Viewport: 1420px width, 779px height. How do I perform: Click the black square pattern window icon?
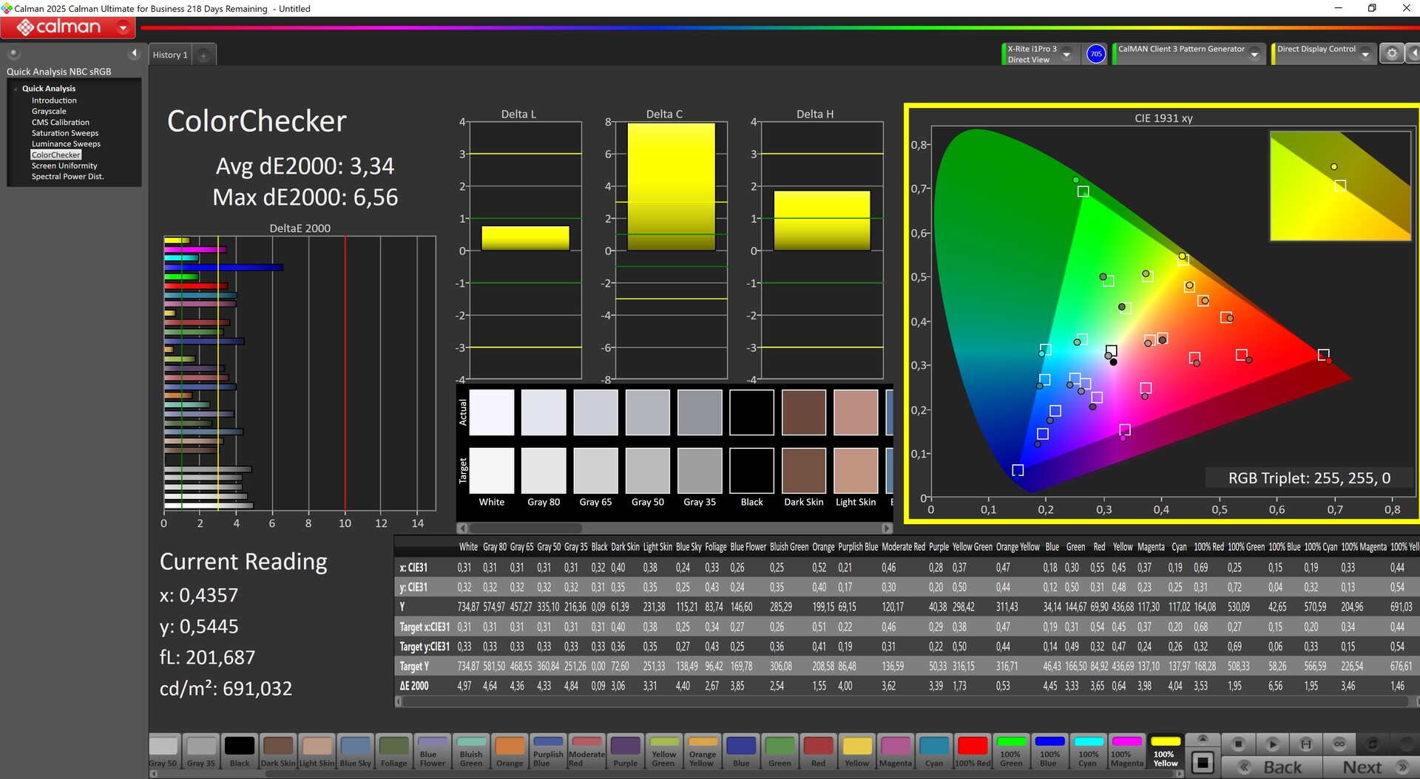coord(1203,762)
